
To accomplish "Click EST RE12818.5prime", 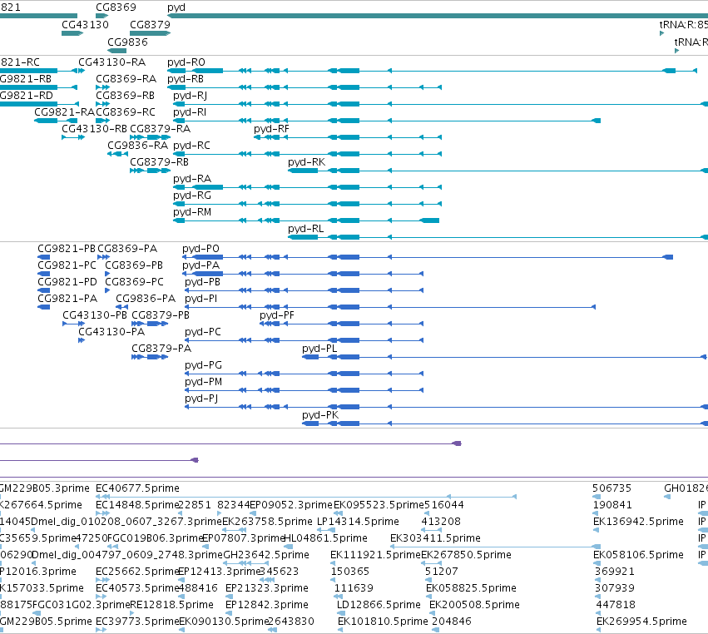I will click(x=171, y=605).
